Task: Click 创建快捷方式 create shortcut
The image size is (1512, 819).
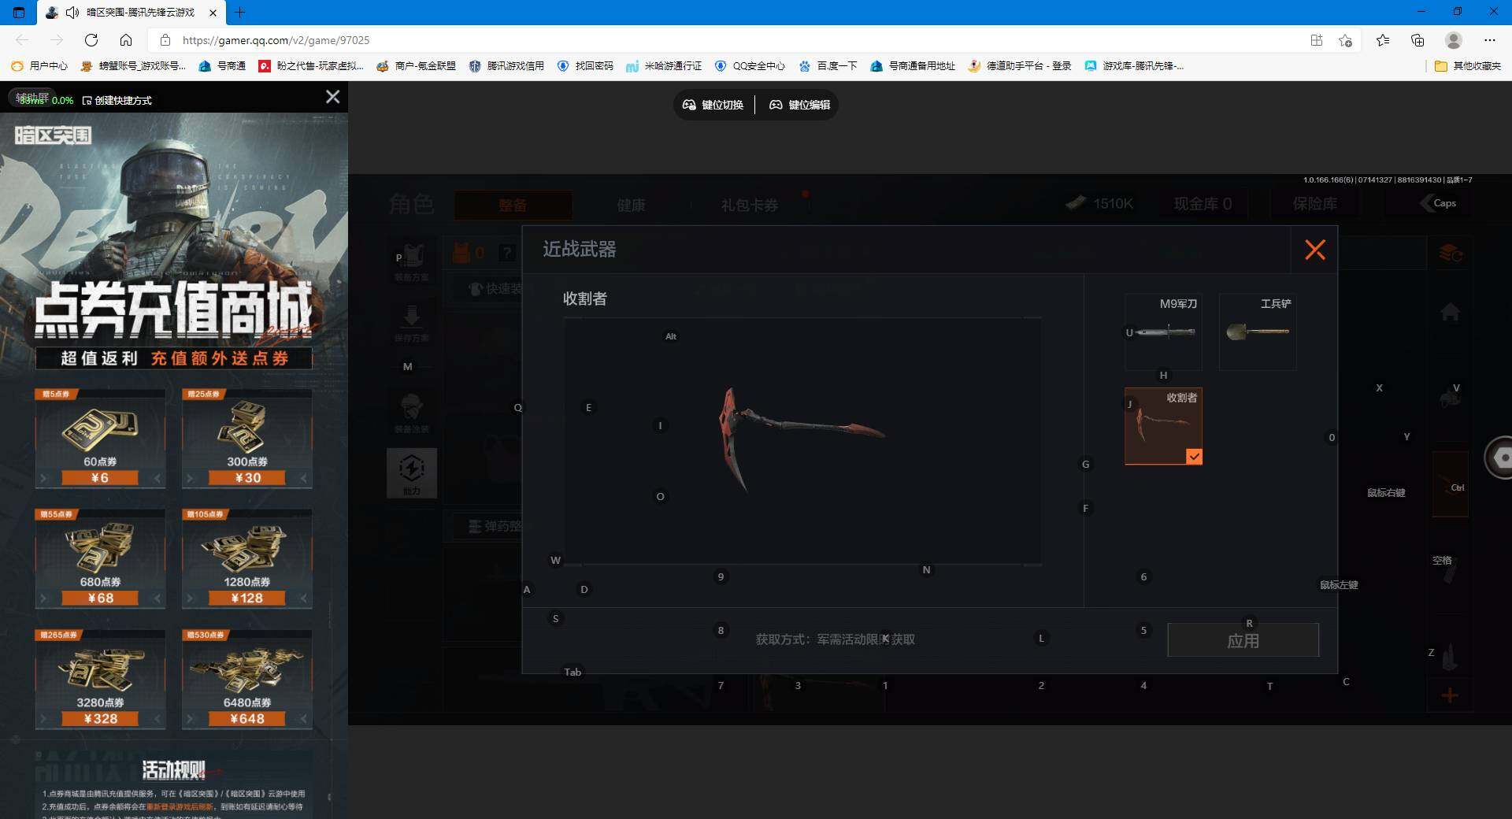Action: tap(117, 101)
